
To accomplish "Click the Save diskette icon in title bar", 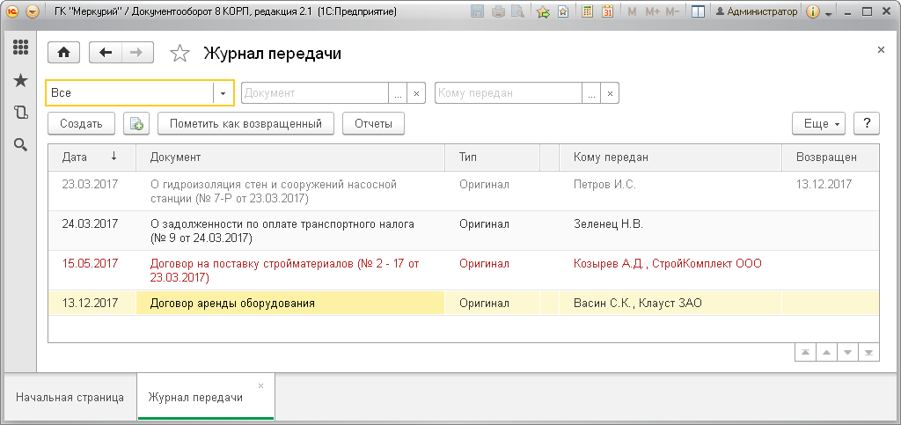I will [477, 11].
